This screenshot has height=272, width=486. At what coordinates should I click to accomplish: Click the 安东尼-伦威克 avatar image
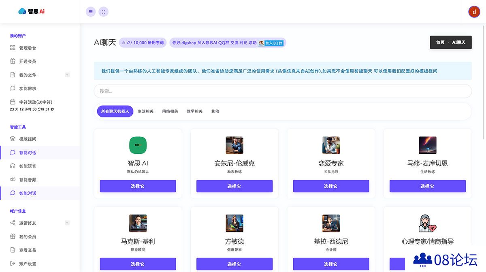point(234,145)
